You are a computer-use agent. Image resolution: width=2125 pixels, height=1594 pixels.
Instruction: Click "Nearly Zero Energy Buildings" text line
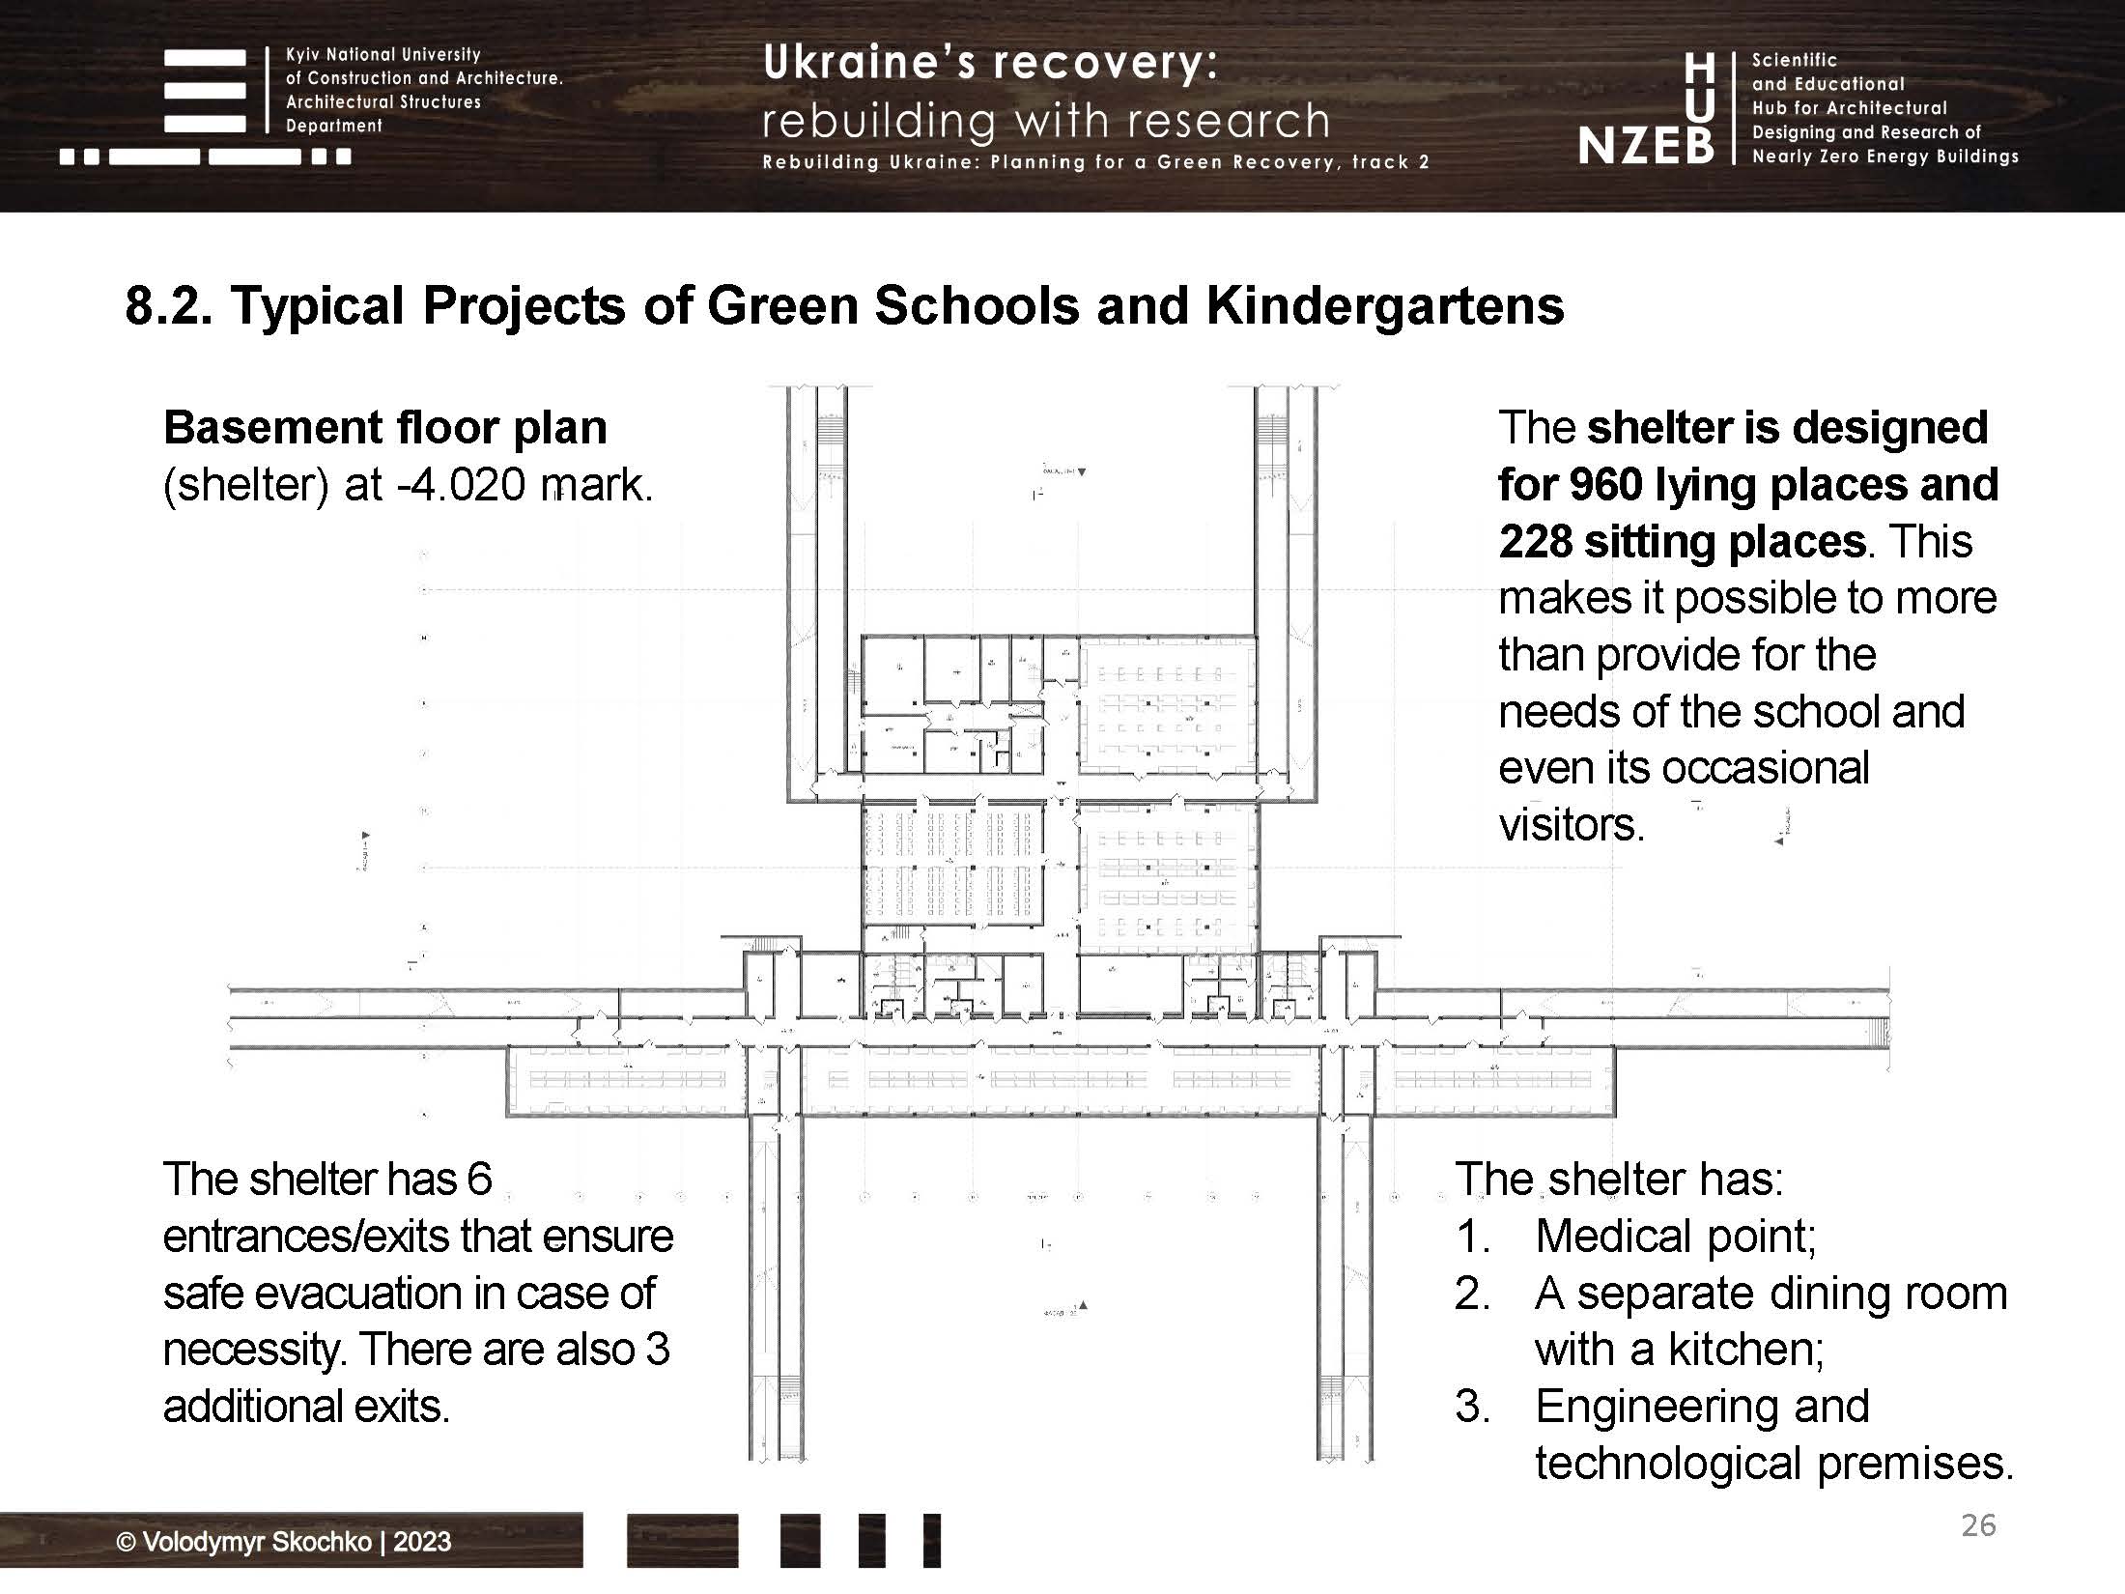tap(1885, 157)
